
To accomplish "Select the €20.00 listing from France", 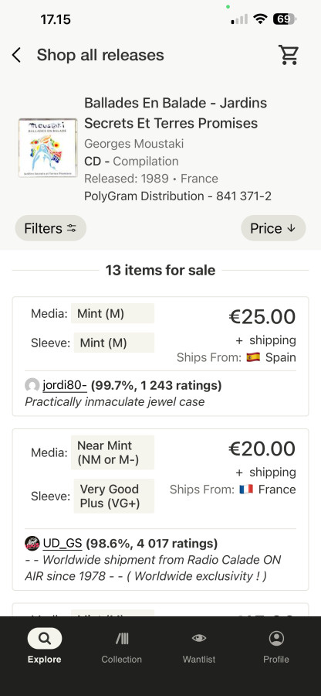I will pos(262,449).
